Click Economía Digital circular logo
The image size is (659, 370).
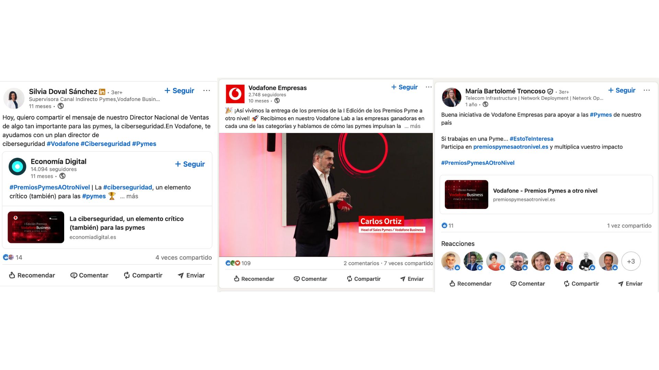tap(18, 166)
